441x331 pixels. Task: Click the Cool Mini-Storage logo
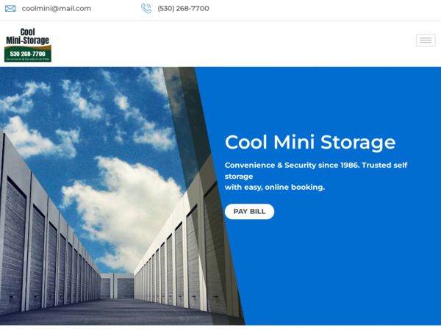(28, 45)
